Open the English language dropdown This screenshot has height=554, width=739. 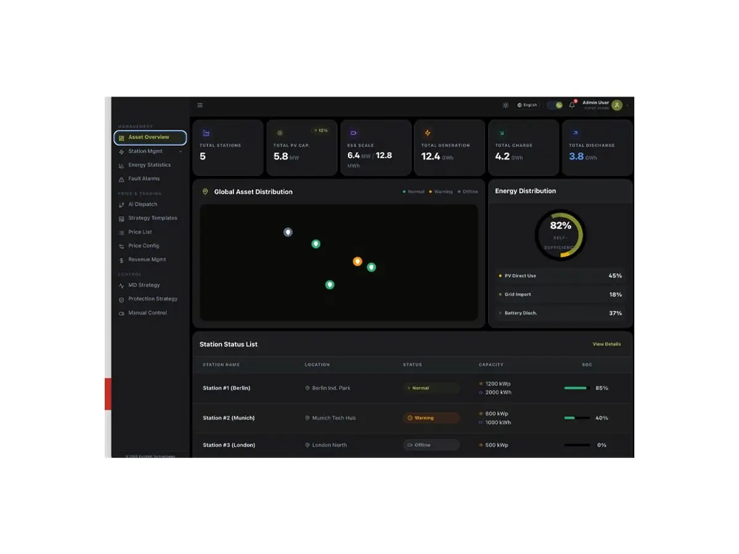[x=527, y=105]
